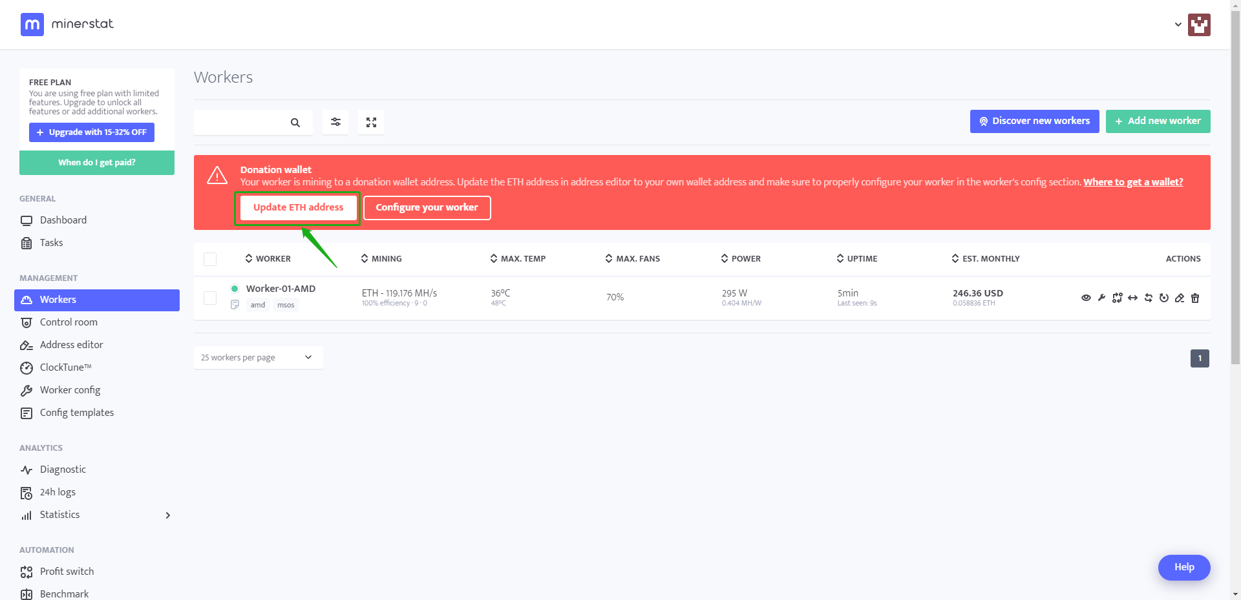Open the Where to get a wallet? link
The height and width of the screenshot is (600, 1241).
[x=1133, y=182]
